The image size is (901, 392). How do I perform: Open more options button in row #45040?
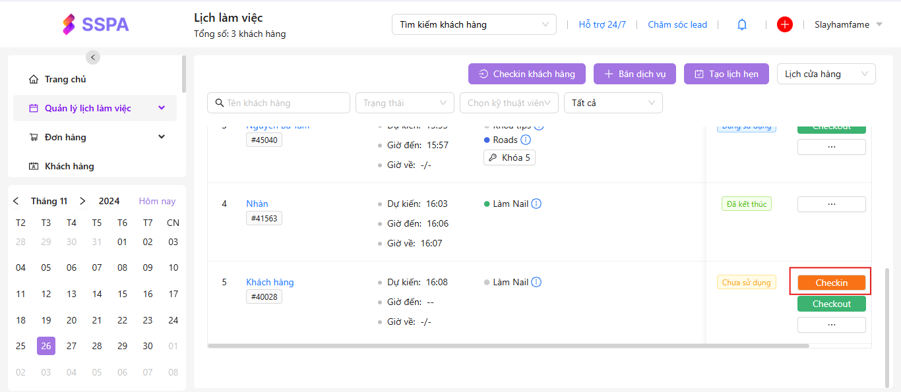[831, 147]
